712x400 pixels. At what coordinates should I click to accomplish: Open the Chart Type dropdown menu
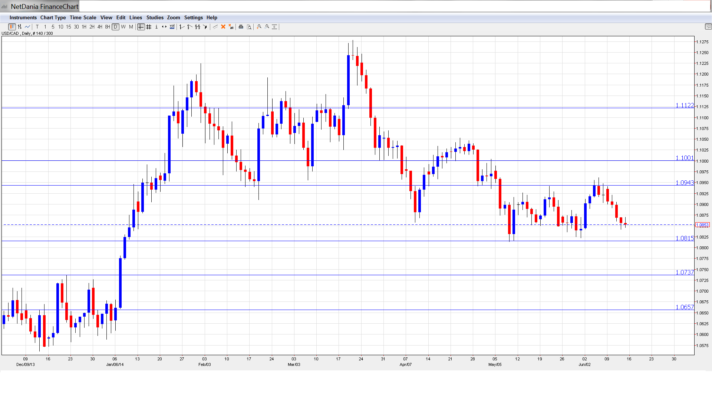pyautogui.click(x=53, y=17)
